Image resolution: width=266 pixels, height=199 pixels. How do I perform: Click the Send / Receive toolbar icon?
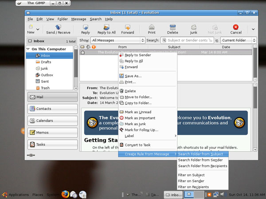[x=58, y=27]
